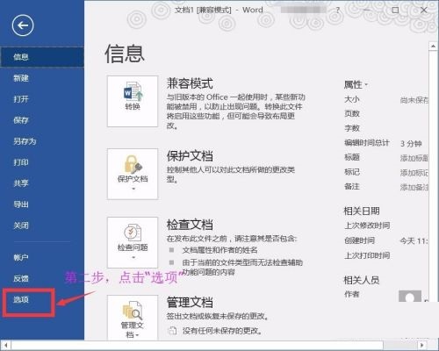Choose 另存为 in the sidebar

pos(42,141)
